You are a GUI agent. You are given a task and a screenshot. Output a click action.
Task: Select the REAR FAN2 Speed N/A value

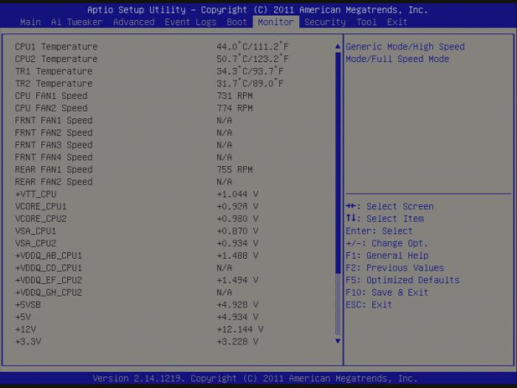coord(225,182)
